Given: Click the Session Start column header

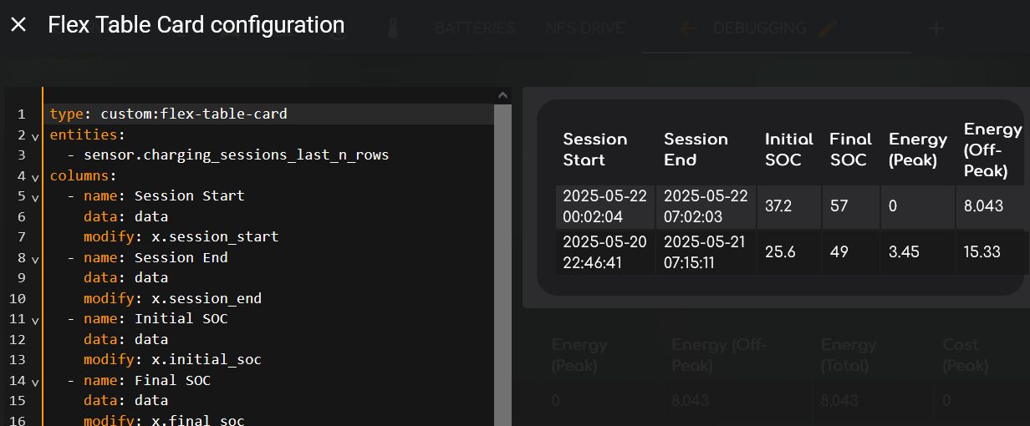Looking at the screenshot, I should 594,150.
